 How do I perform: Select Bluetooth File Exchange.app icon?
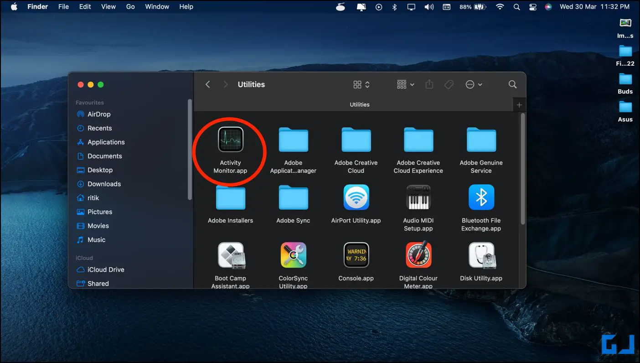[x=481, y=197]
